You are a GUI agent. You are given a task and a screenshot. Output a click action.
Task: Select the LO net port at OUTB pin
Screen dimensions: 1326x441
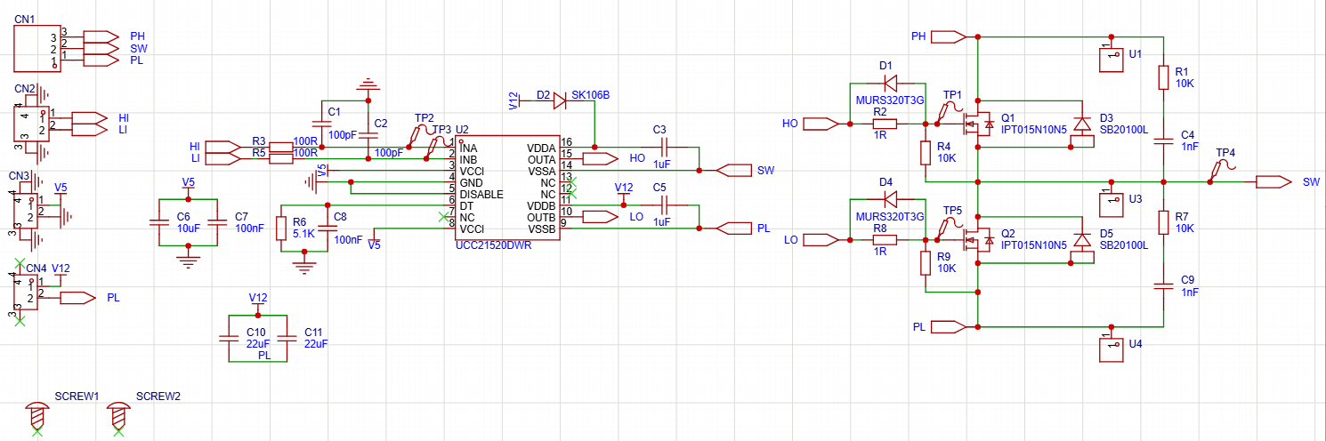click(601, 217)
